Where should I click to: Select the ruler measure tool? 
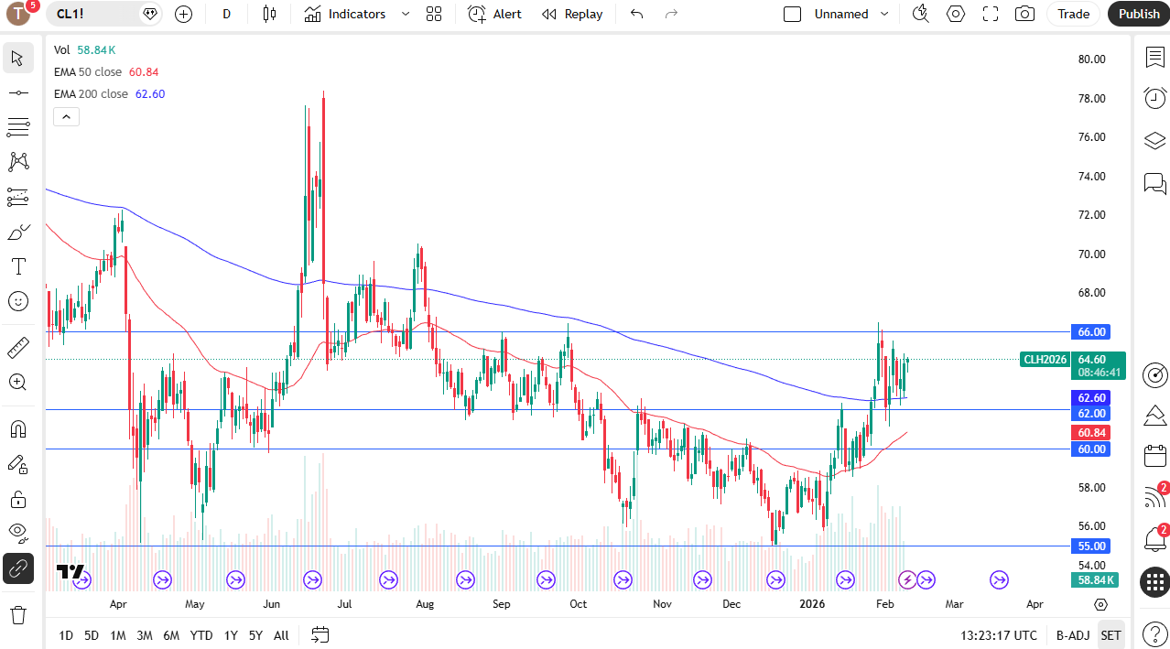tap(18, 348)
